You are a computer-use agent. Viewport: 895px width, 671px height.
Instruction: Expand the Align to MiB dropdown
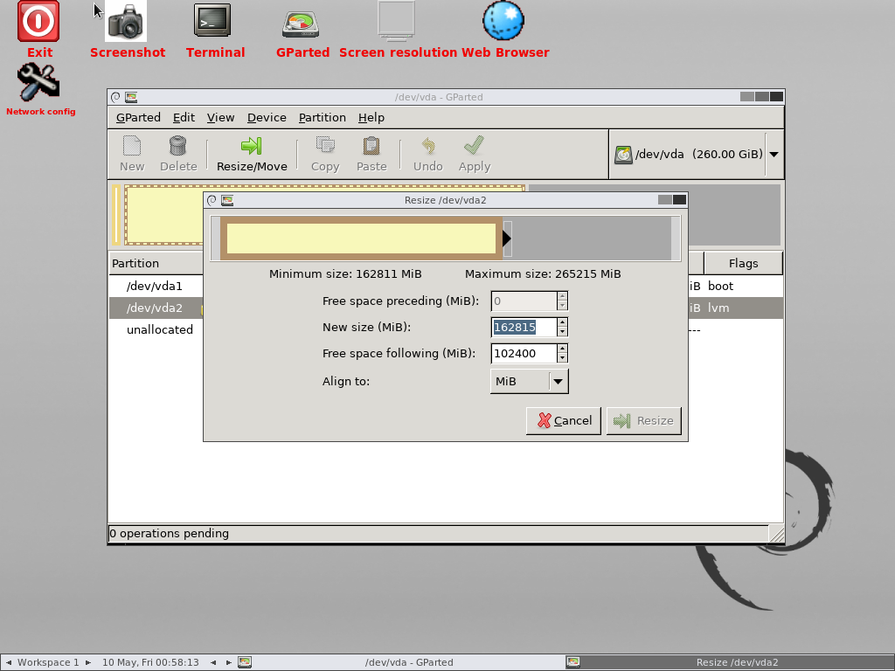tap(558, 381)
